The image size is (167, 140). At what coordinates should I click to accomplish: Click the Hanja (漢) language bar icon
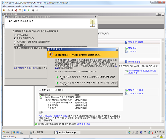[137, 132]
